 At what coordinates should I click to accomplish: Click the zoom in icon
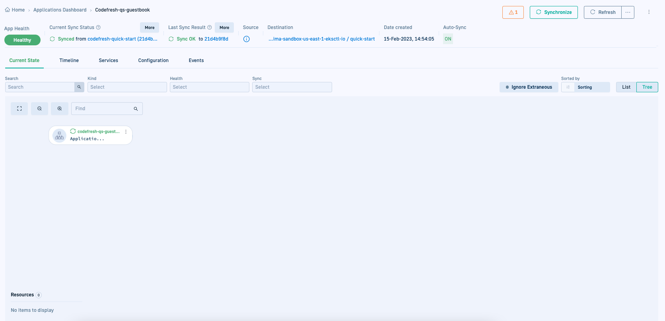pyautogui.click(x=60, y=109)
